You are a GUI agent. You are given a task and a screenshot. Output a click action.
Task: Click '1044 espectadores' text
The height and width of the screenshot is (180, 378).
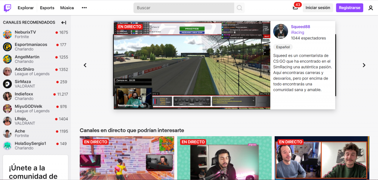click(308, 38)
